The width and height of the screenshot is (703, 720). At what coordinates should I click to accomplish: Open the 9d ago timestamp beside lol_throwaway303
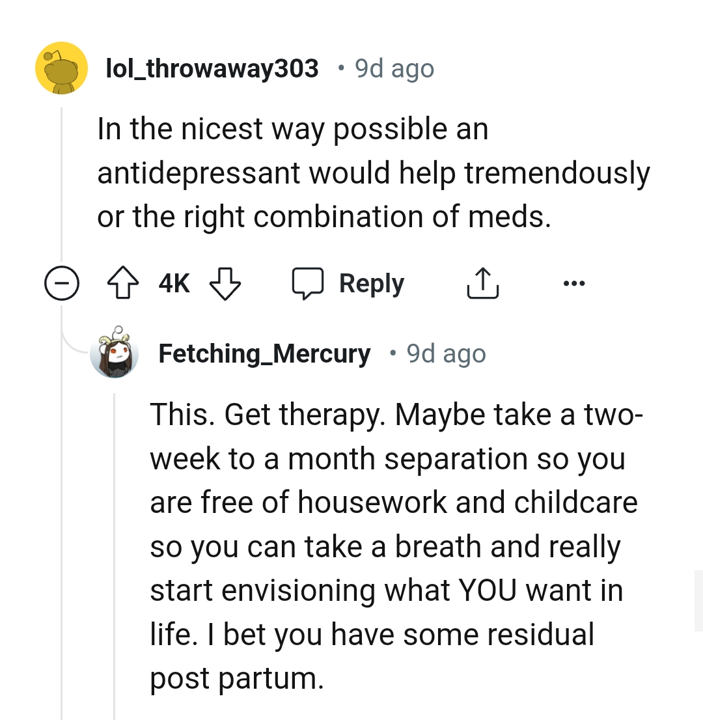[x=394, y=68]
